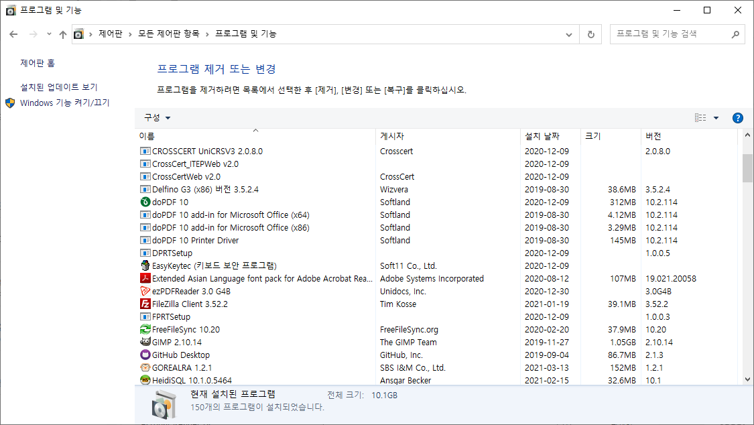Viewport: 754px width, 425px height.
Task: Sort by the 버전 column header
Action: (688, 136)
